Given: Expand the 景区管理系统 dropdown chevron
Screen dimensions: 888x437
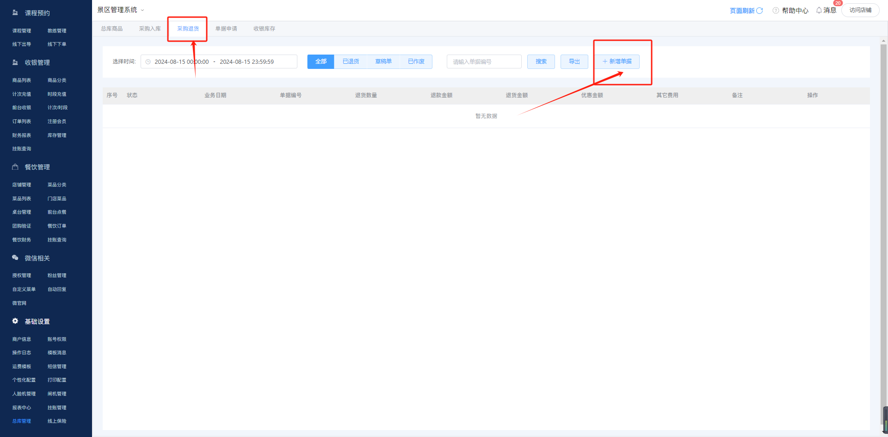Looking at the screenshot, I should (x=142, y=10).
